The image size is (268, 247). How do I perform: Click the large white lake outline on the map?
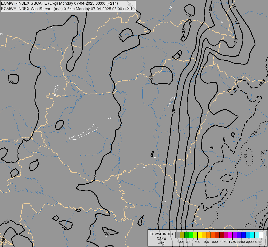[x=83, y=133]
